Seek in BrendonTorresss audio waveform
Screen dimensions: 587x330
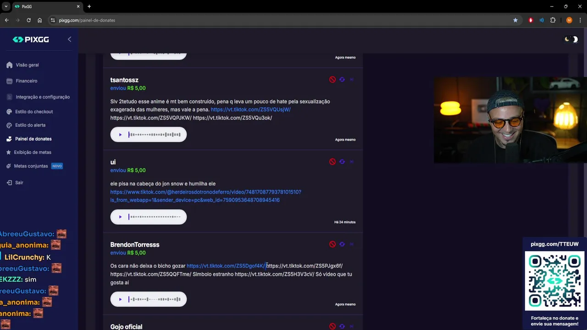click(x=155, y=299)
